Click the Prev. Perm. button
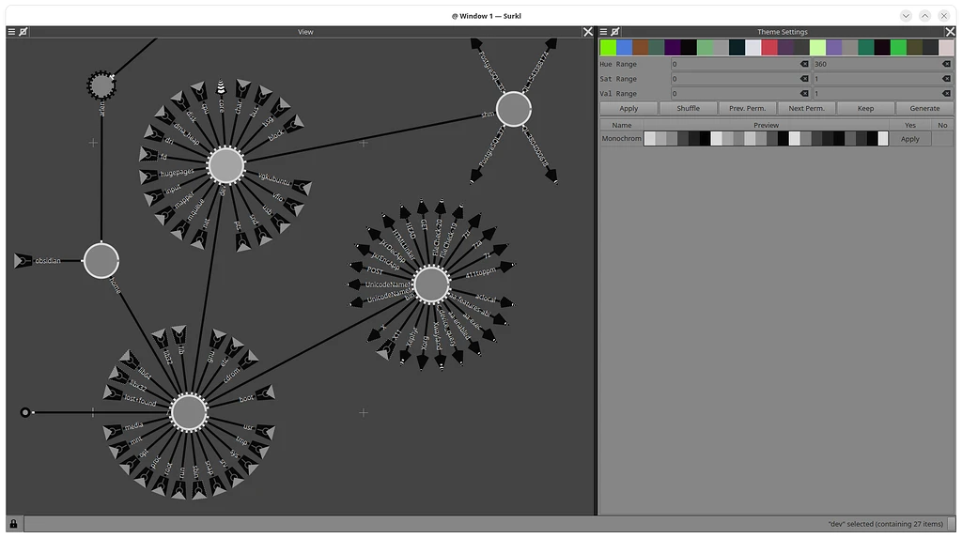The image size is (962, 538). point(747,108)
